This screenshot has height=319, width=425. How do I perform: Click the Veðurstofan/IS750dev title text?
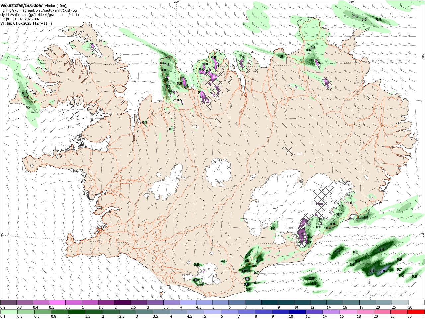pos(22,5)
